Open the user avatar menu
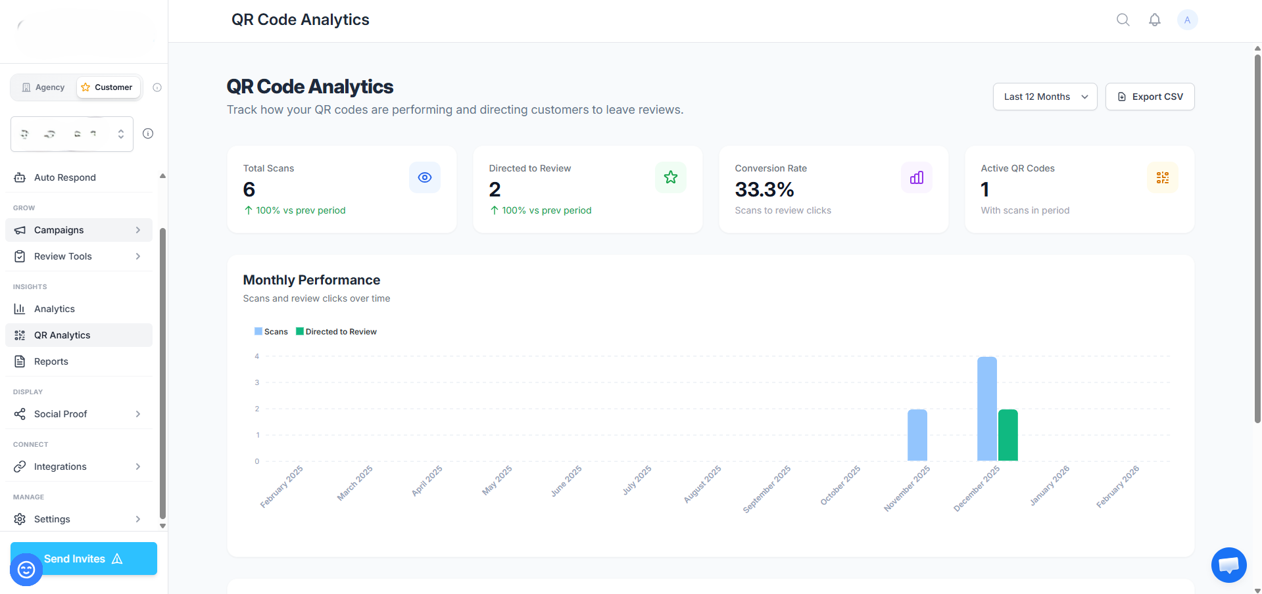Viewport: 1262px width, 594px height. pyautogui.click(x=1187, y=20)
